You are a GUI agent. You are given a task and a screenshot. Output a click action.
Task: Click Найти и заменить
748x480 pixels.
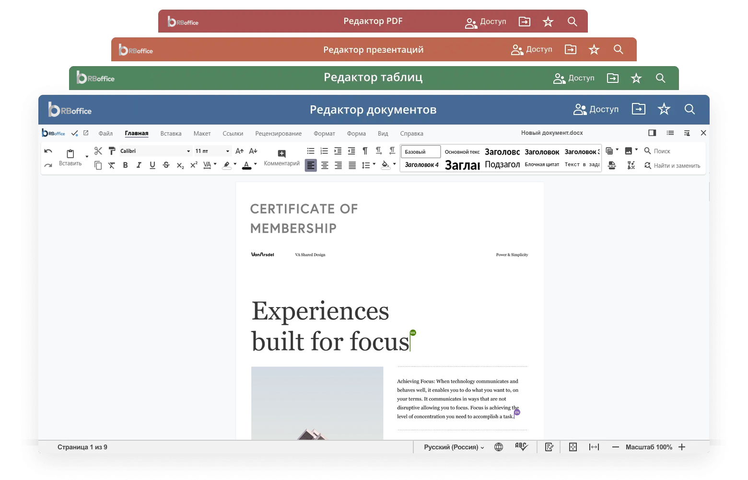[x=672, y=166]
